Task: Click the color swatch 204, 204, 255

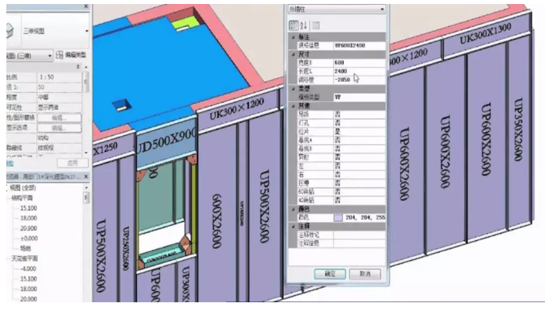Action: [x=338, y=218]
